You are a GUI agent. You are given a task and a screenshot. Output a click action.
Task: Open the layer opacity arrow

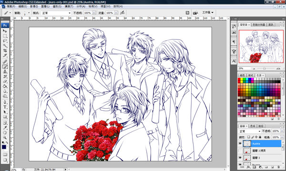(282, 131)
